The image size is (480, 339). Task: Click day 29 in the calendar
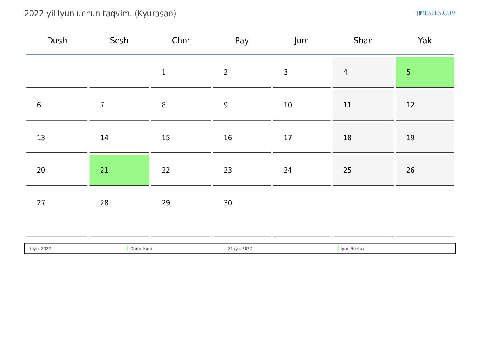point(181,212)
